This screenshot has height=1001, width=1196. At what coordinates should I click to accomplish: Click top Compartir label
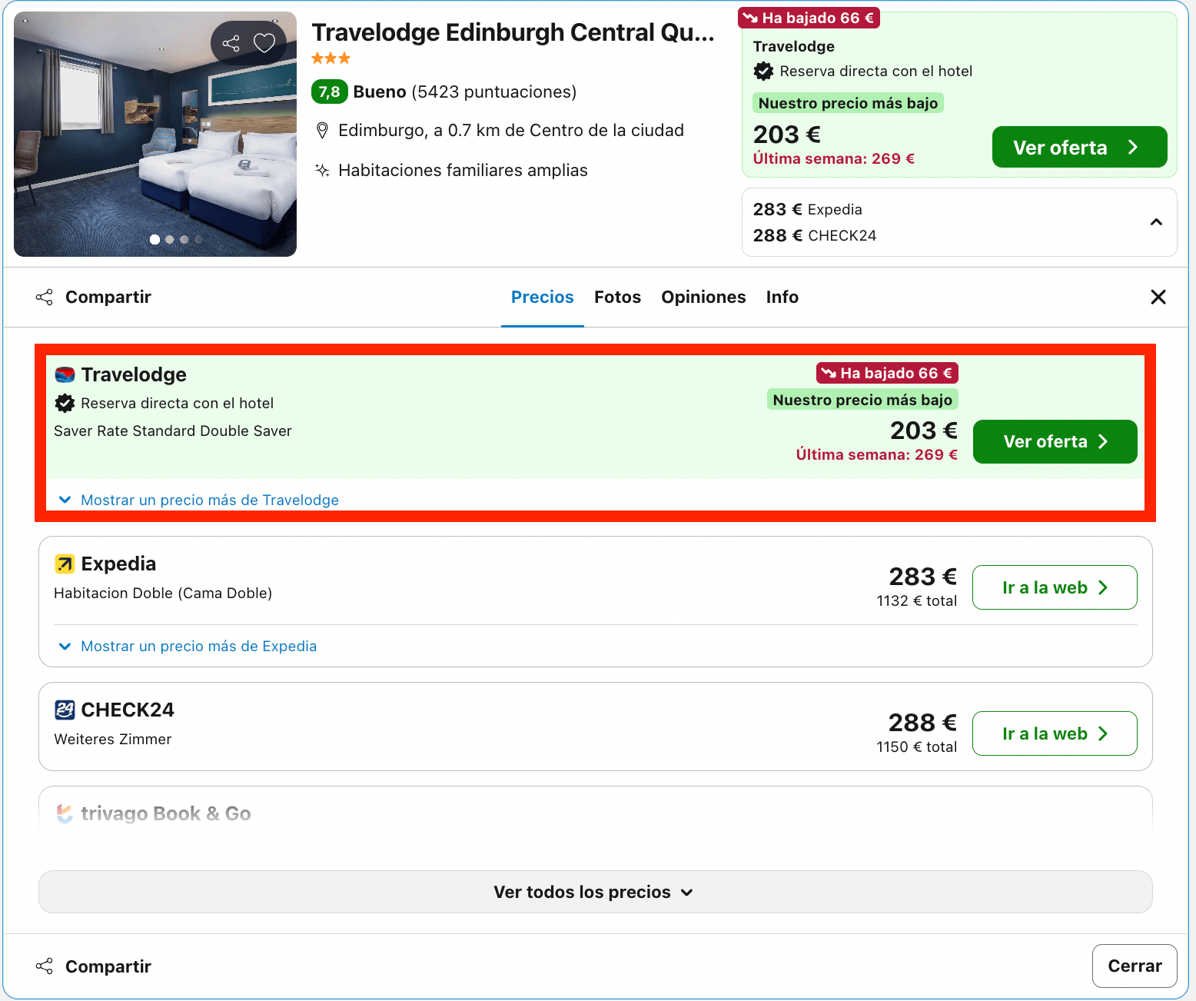pos(108,298)
